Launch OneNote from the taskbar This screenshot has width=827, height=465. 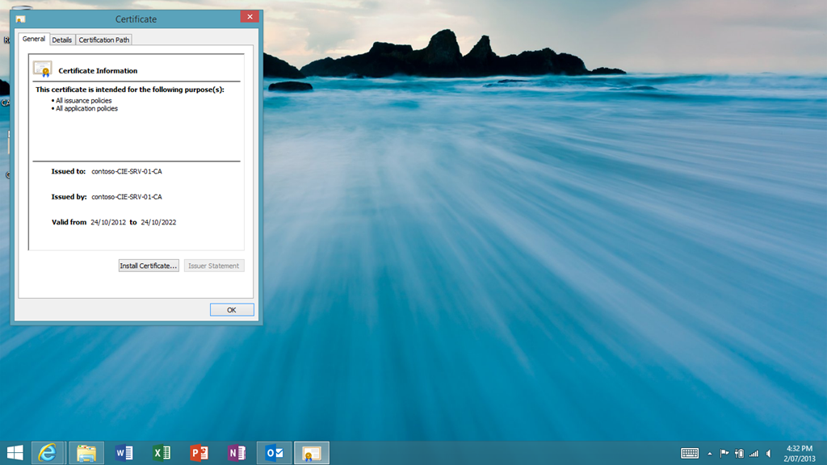pos(236,453)
